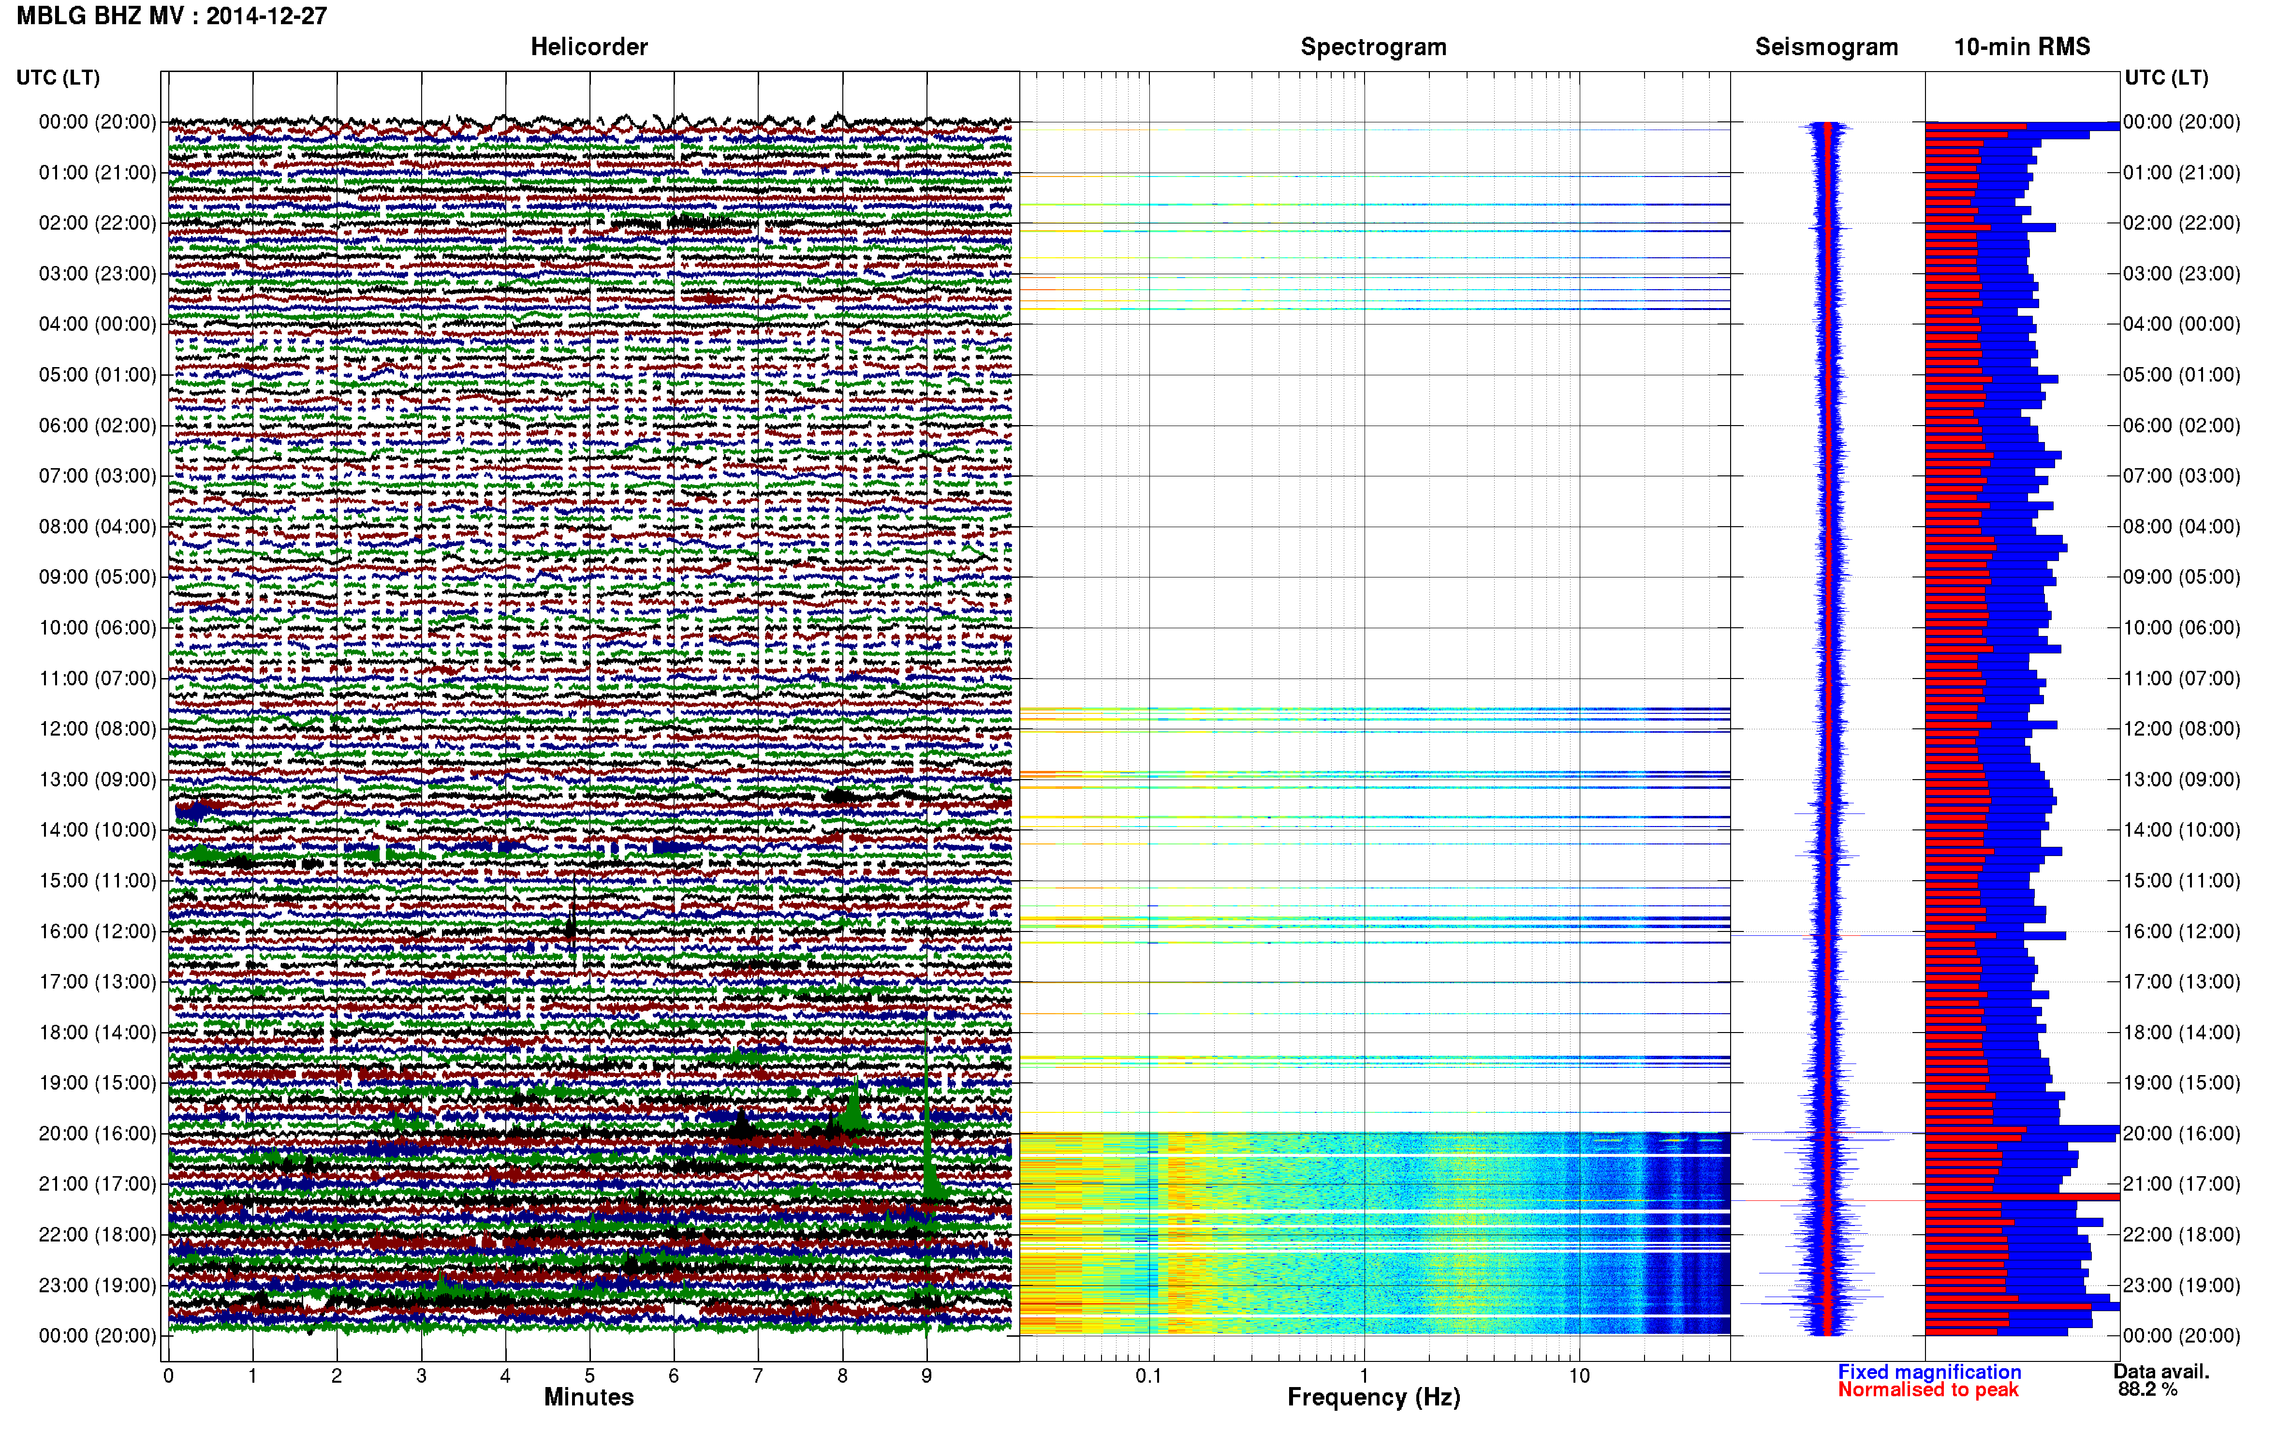Click 04:00 (00:00) on the helicorder time axis
Image resolution: width=2292 pixels, height=1433 pixels.
click(98, 324)
